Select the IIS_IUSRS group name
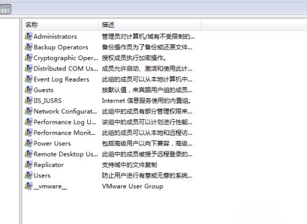The image size is (307, 224). click(x=48, y=101)
